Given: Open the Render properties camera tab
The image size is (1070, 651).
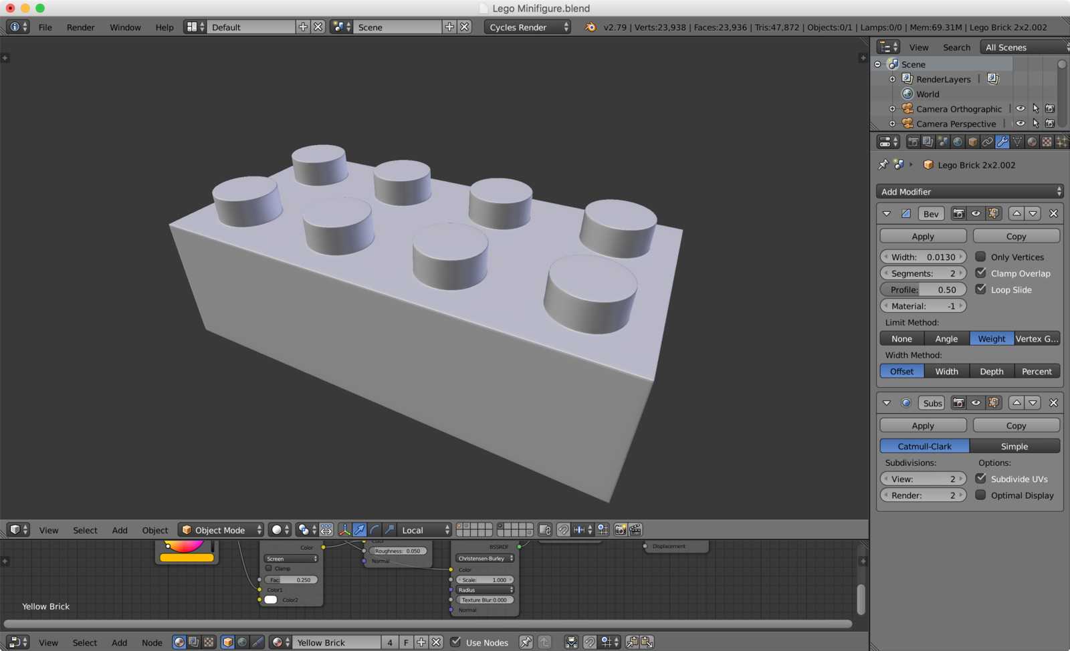Looking at the screenshot, I should point(913,142).
